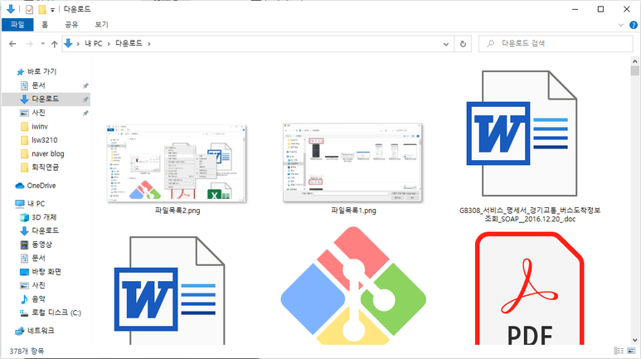
Task: Click pin icon beside 사진
Action: pyautogui.click(x=85, y=114)
